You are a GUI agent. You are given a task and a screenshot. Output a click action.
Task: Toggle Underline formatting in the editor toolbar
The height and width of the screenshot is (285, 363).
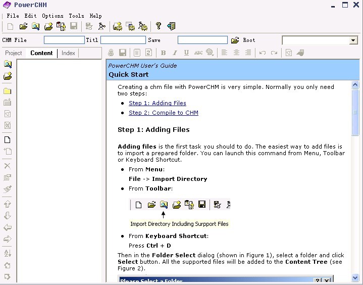186,53
